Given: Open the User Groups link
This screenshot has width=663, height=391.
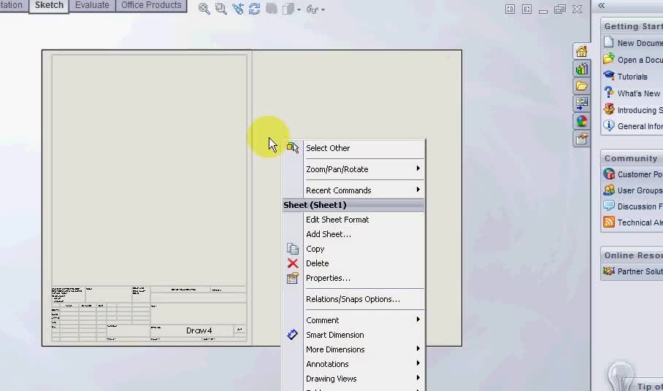Looking at the screenshot, I should tap(640, 190).
